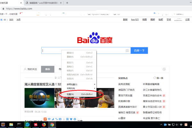Choose 粘贴为纯文本 in the context menu
192x128 pixels.
(79, 75)
